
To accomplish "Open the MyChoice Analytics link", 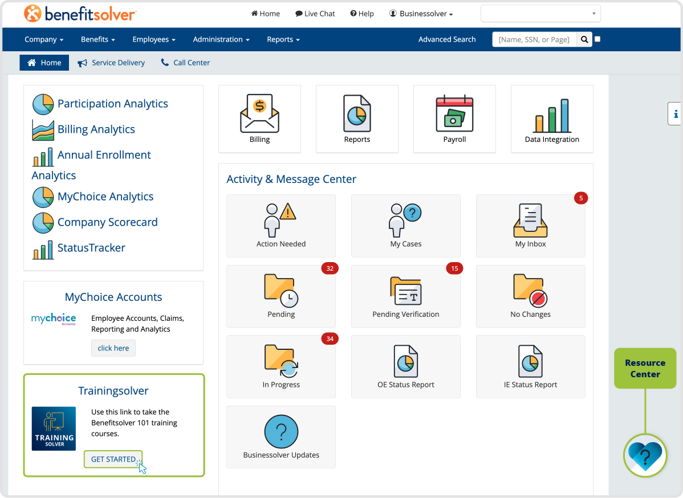I will coord(105,197).
